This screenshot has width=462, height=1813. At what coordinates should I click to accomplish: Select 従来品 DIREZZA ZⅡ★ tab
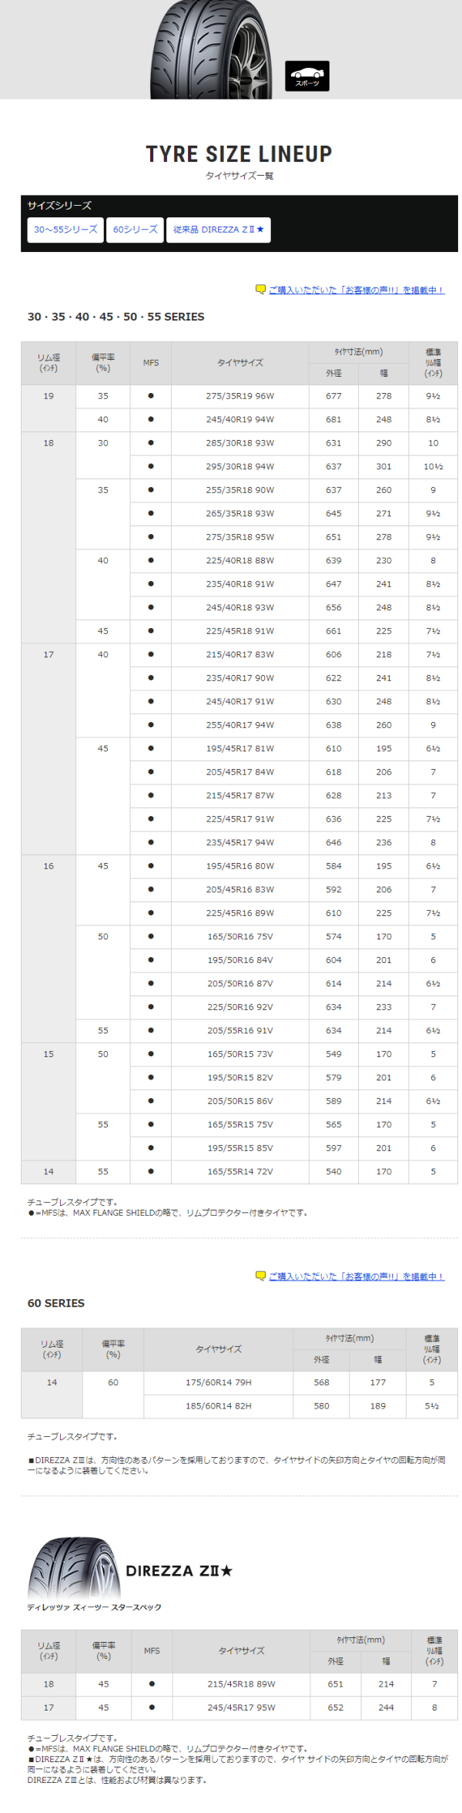coord(219,230)
